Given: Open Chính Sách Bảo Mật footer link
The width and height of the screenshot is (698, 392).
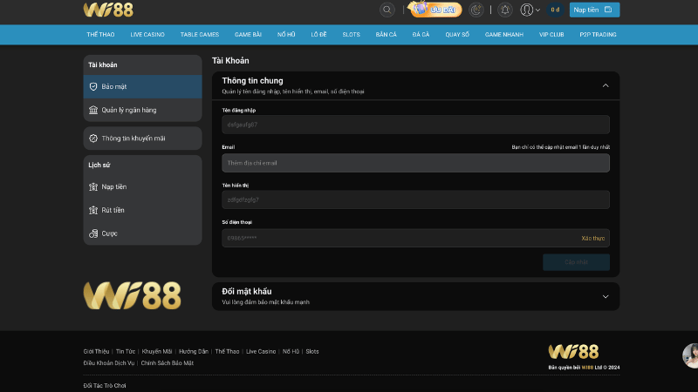Looking at the screenshot, I should (x=168, y=362).
